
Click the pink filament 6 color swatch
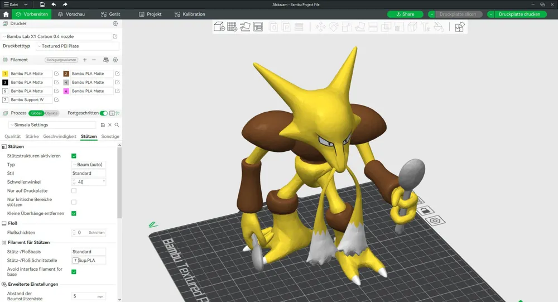tap(66, 91)
